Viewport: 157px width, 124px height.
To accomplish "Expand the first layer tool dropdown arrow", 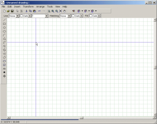I will 82,11.
